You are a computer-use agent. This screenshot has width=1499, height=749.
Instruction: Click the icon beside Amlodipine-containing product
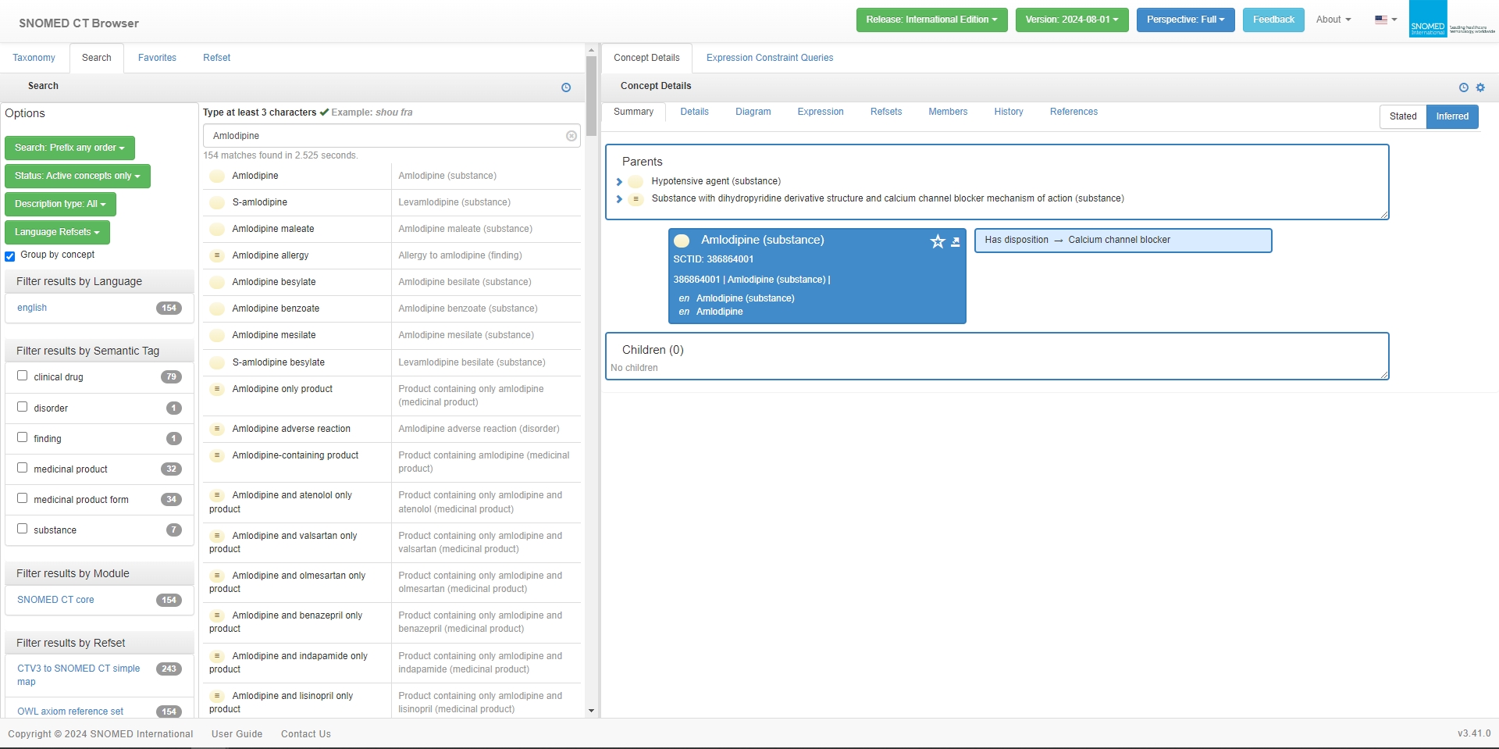pos(217,455)
